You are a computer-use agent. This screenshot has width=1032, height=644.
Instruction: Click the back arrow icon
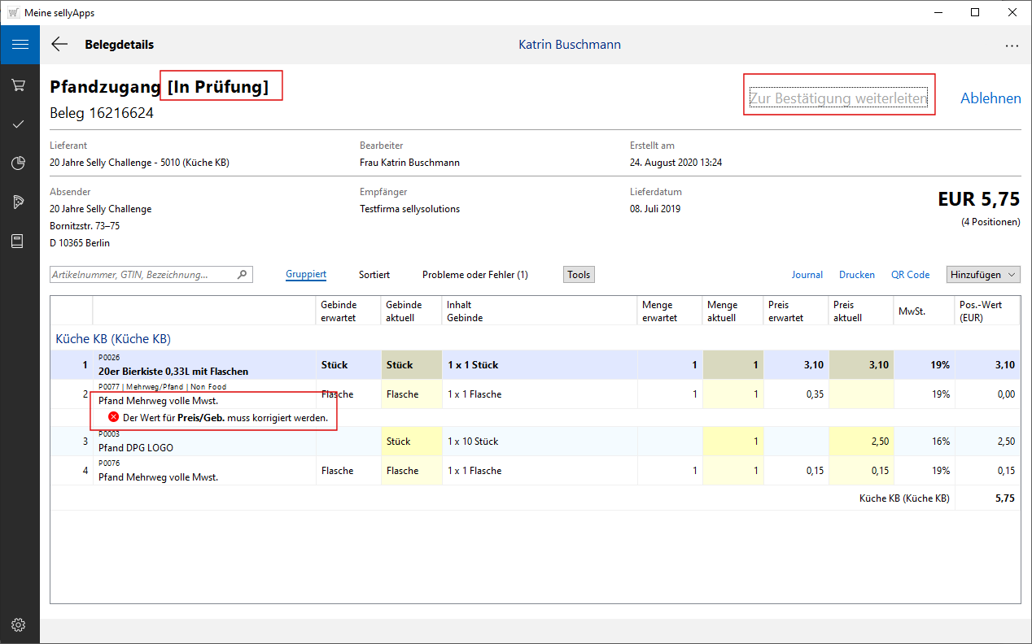[59, 45]
